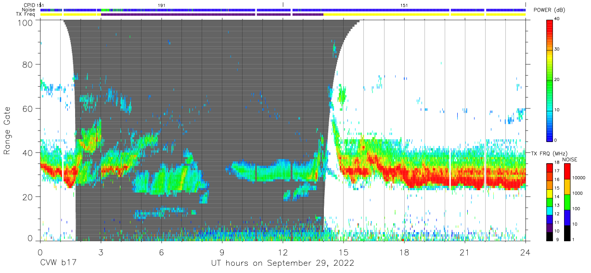Click x-axis tick label '6'
Image resolution: width=591 pixels, height=273 pixels.
pyautogui.click(x=161, y=252)
